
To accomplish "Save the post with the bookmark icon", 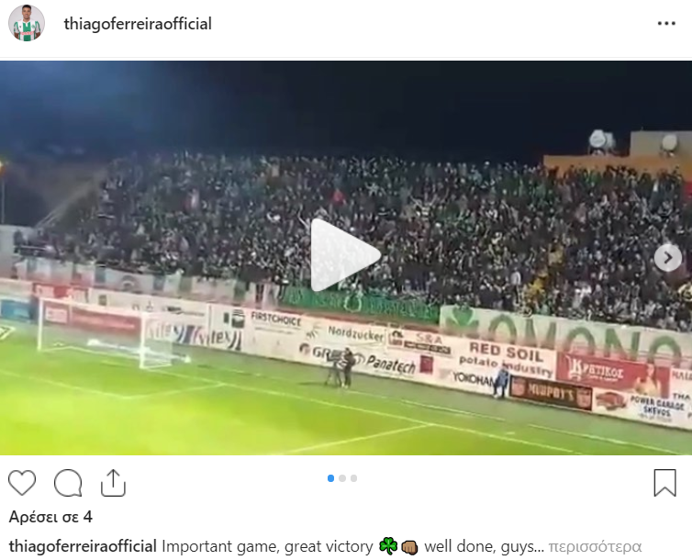I will (665, 483).
